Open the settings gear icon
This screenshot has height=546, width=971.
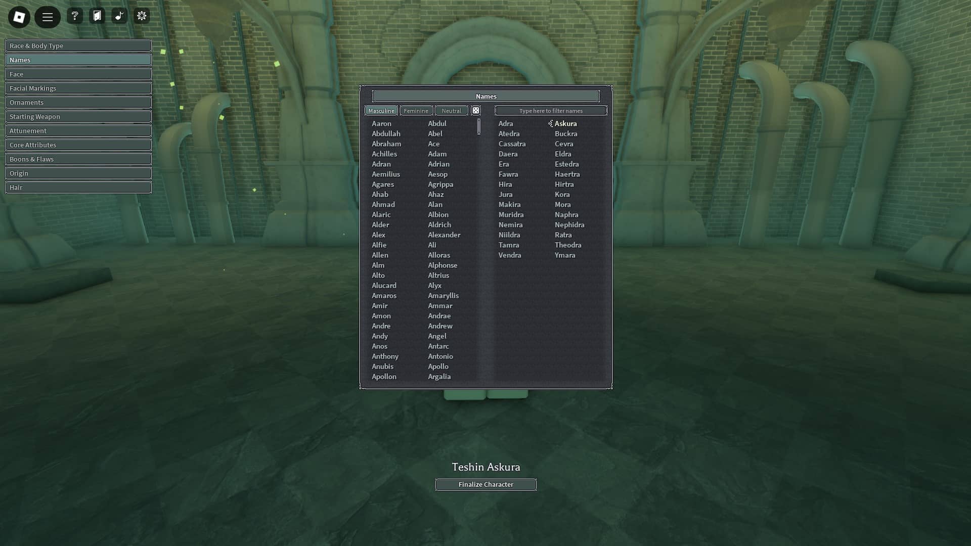142,16
